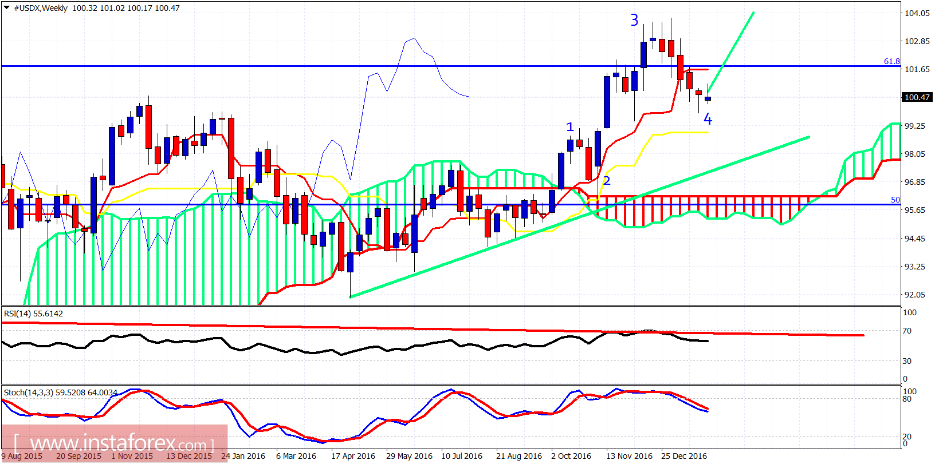Click the 9 Aug 2015 date label
Viewport: 935px width, 464px height.
[22, 456]
